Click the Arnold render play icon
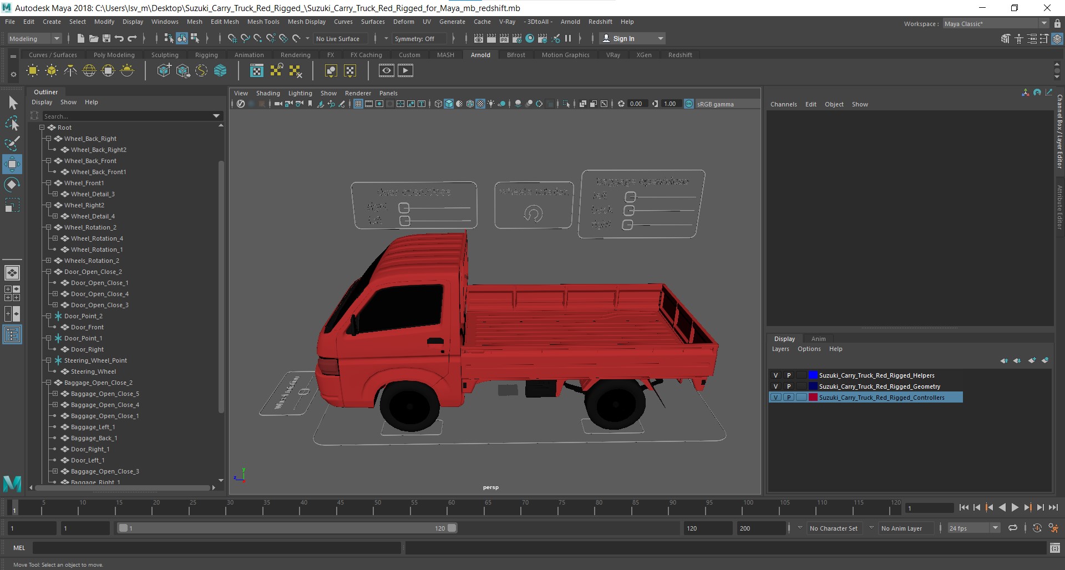Viewport: 1065px width, 570px height. pos(405,70)
